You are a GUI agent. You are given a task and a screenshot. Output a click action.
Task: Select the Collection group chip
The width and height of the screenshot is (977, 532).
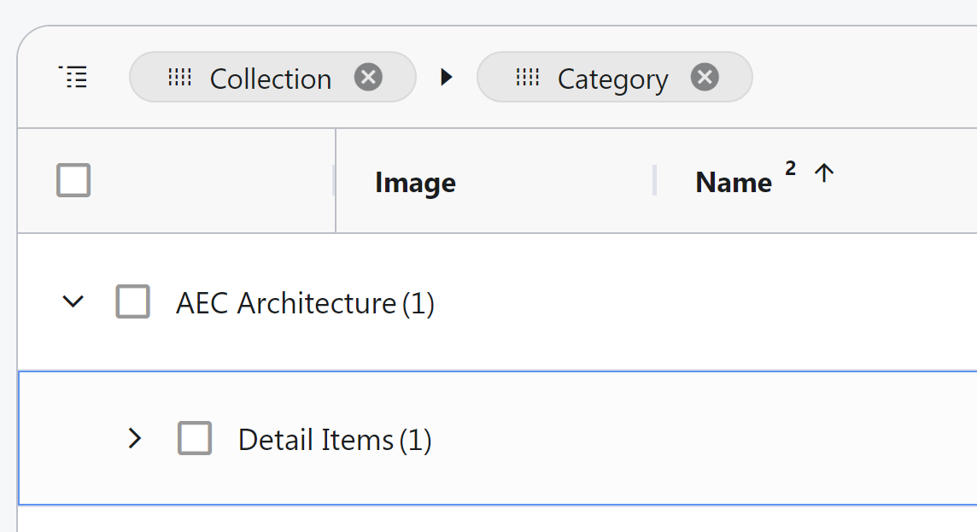(x=270, y=79)
